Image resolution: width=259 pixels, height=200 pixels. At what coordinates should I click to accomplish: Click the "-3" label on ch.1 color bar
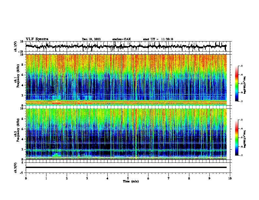(241, 66)
